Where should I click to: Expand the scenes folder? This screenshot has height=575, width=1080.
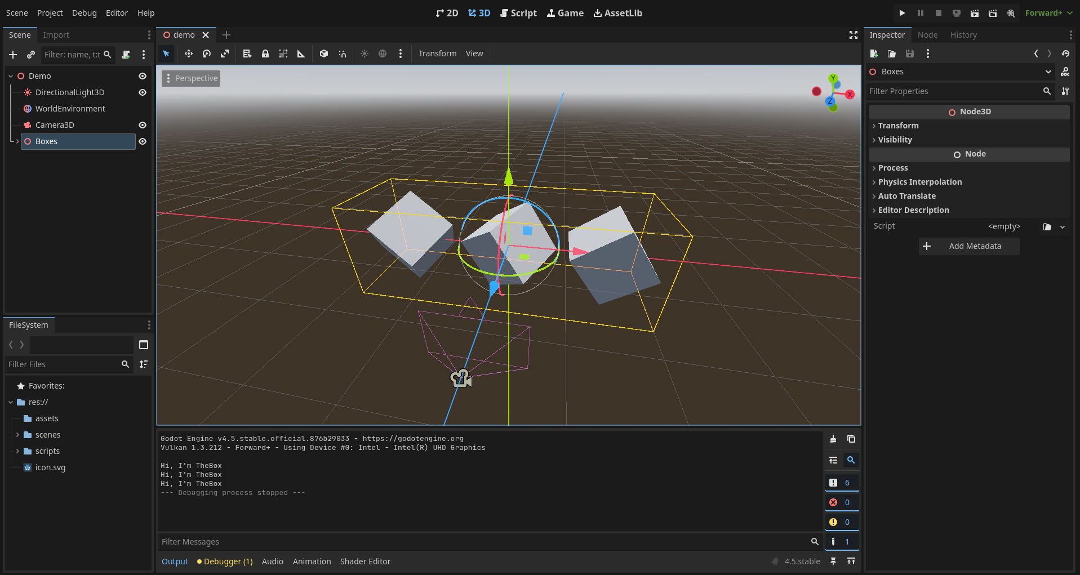[17, 435]
